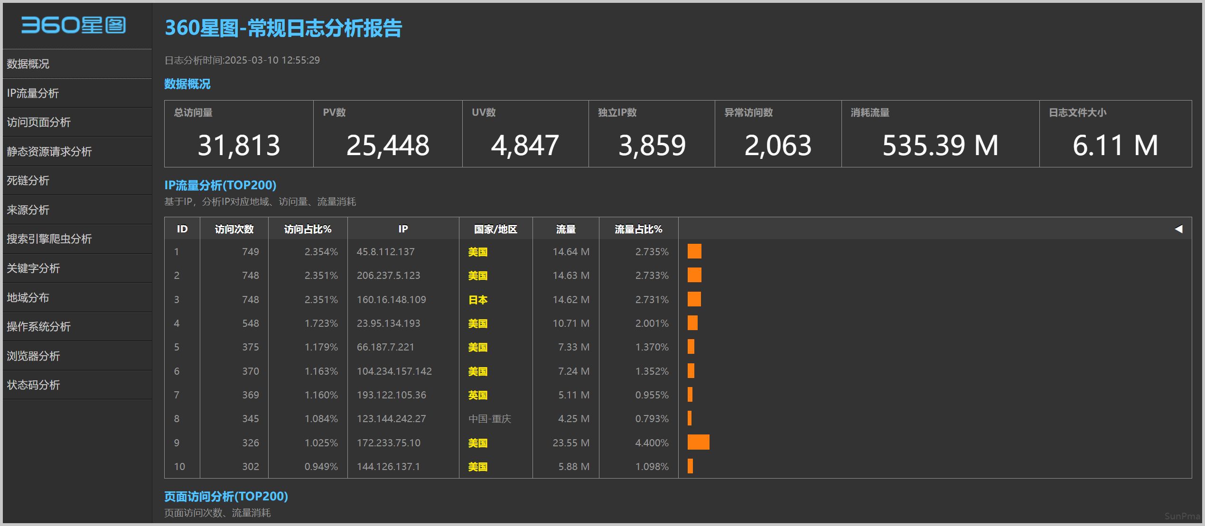The width and height of the screenshot is (1205, 526).
Task: Click the visit share 1.723%
Action: 321,323
